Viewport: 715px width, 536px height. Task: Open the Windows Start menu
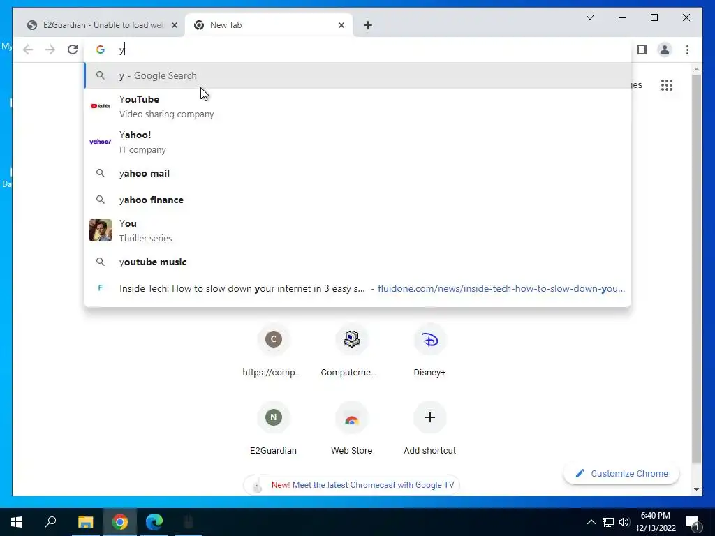17,522
